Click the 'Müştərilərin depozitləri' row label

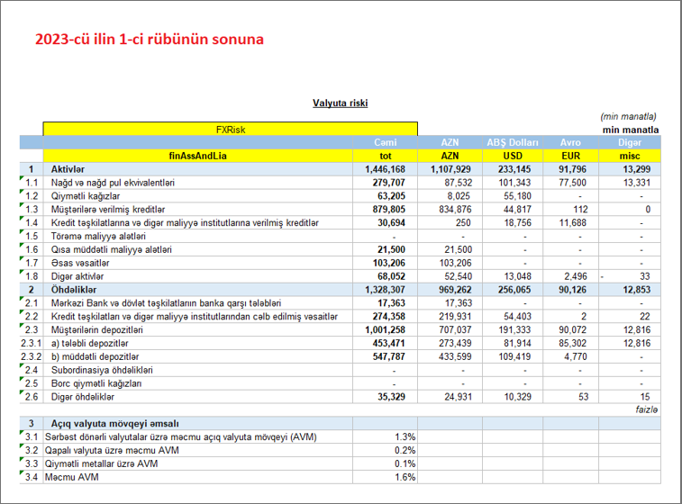point(98,329)
